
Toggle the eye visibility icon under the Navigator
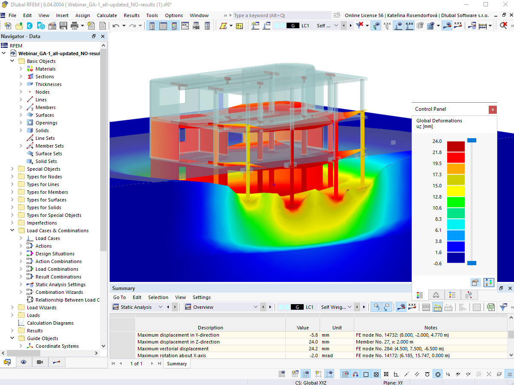(24, 362)
